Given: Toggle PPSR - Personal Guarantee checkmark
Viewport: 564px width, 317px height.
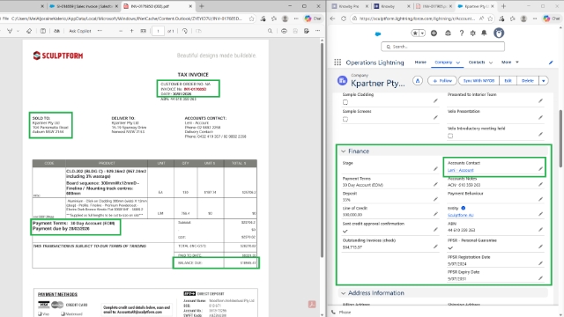Looking at the screenshot, I should click(450, 247).
